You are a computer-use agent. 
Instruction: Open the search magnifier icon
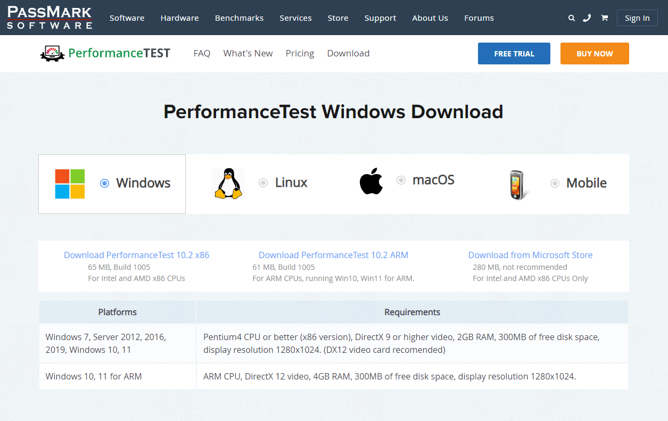click(x=572, y=18)
